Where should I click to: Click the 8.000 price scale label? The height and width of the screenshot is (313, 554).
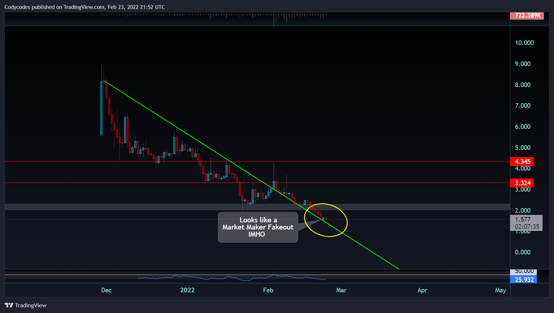[523, 85]
